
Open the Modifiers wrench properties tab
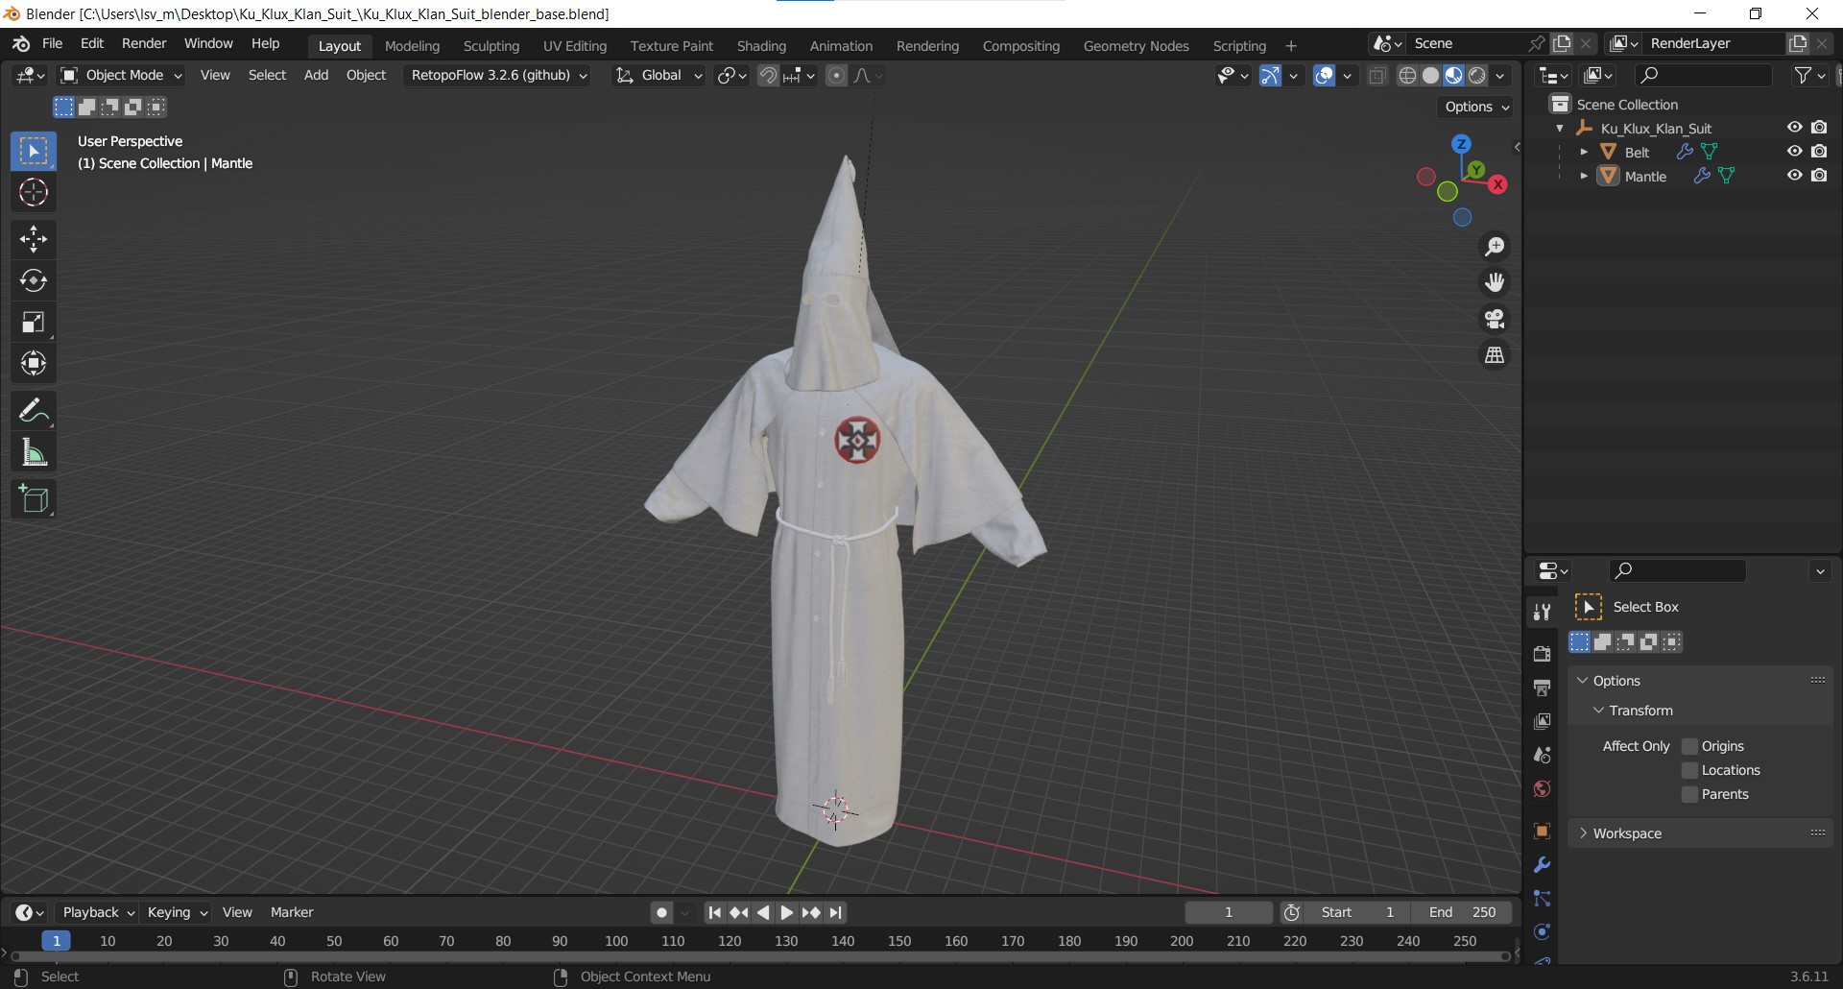point(1543,865)
